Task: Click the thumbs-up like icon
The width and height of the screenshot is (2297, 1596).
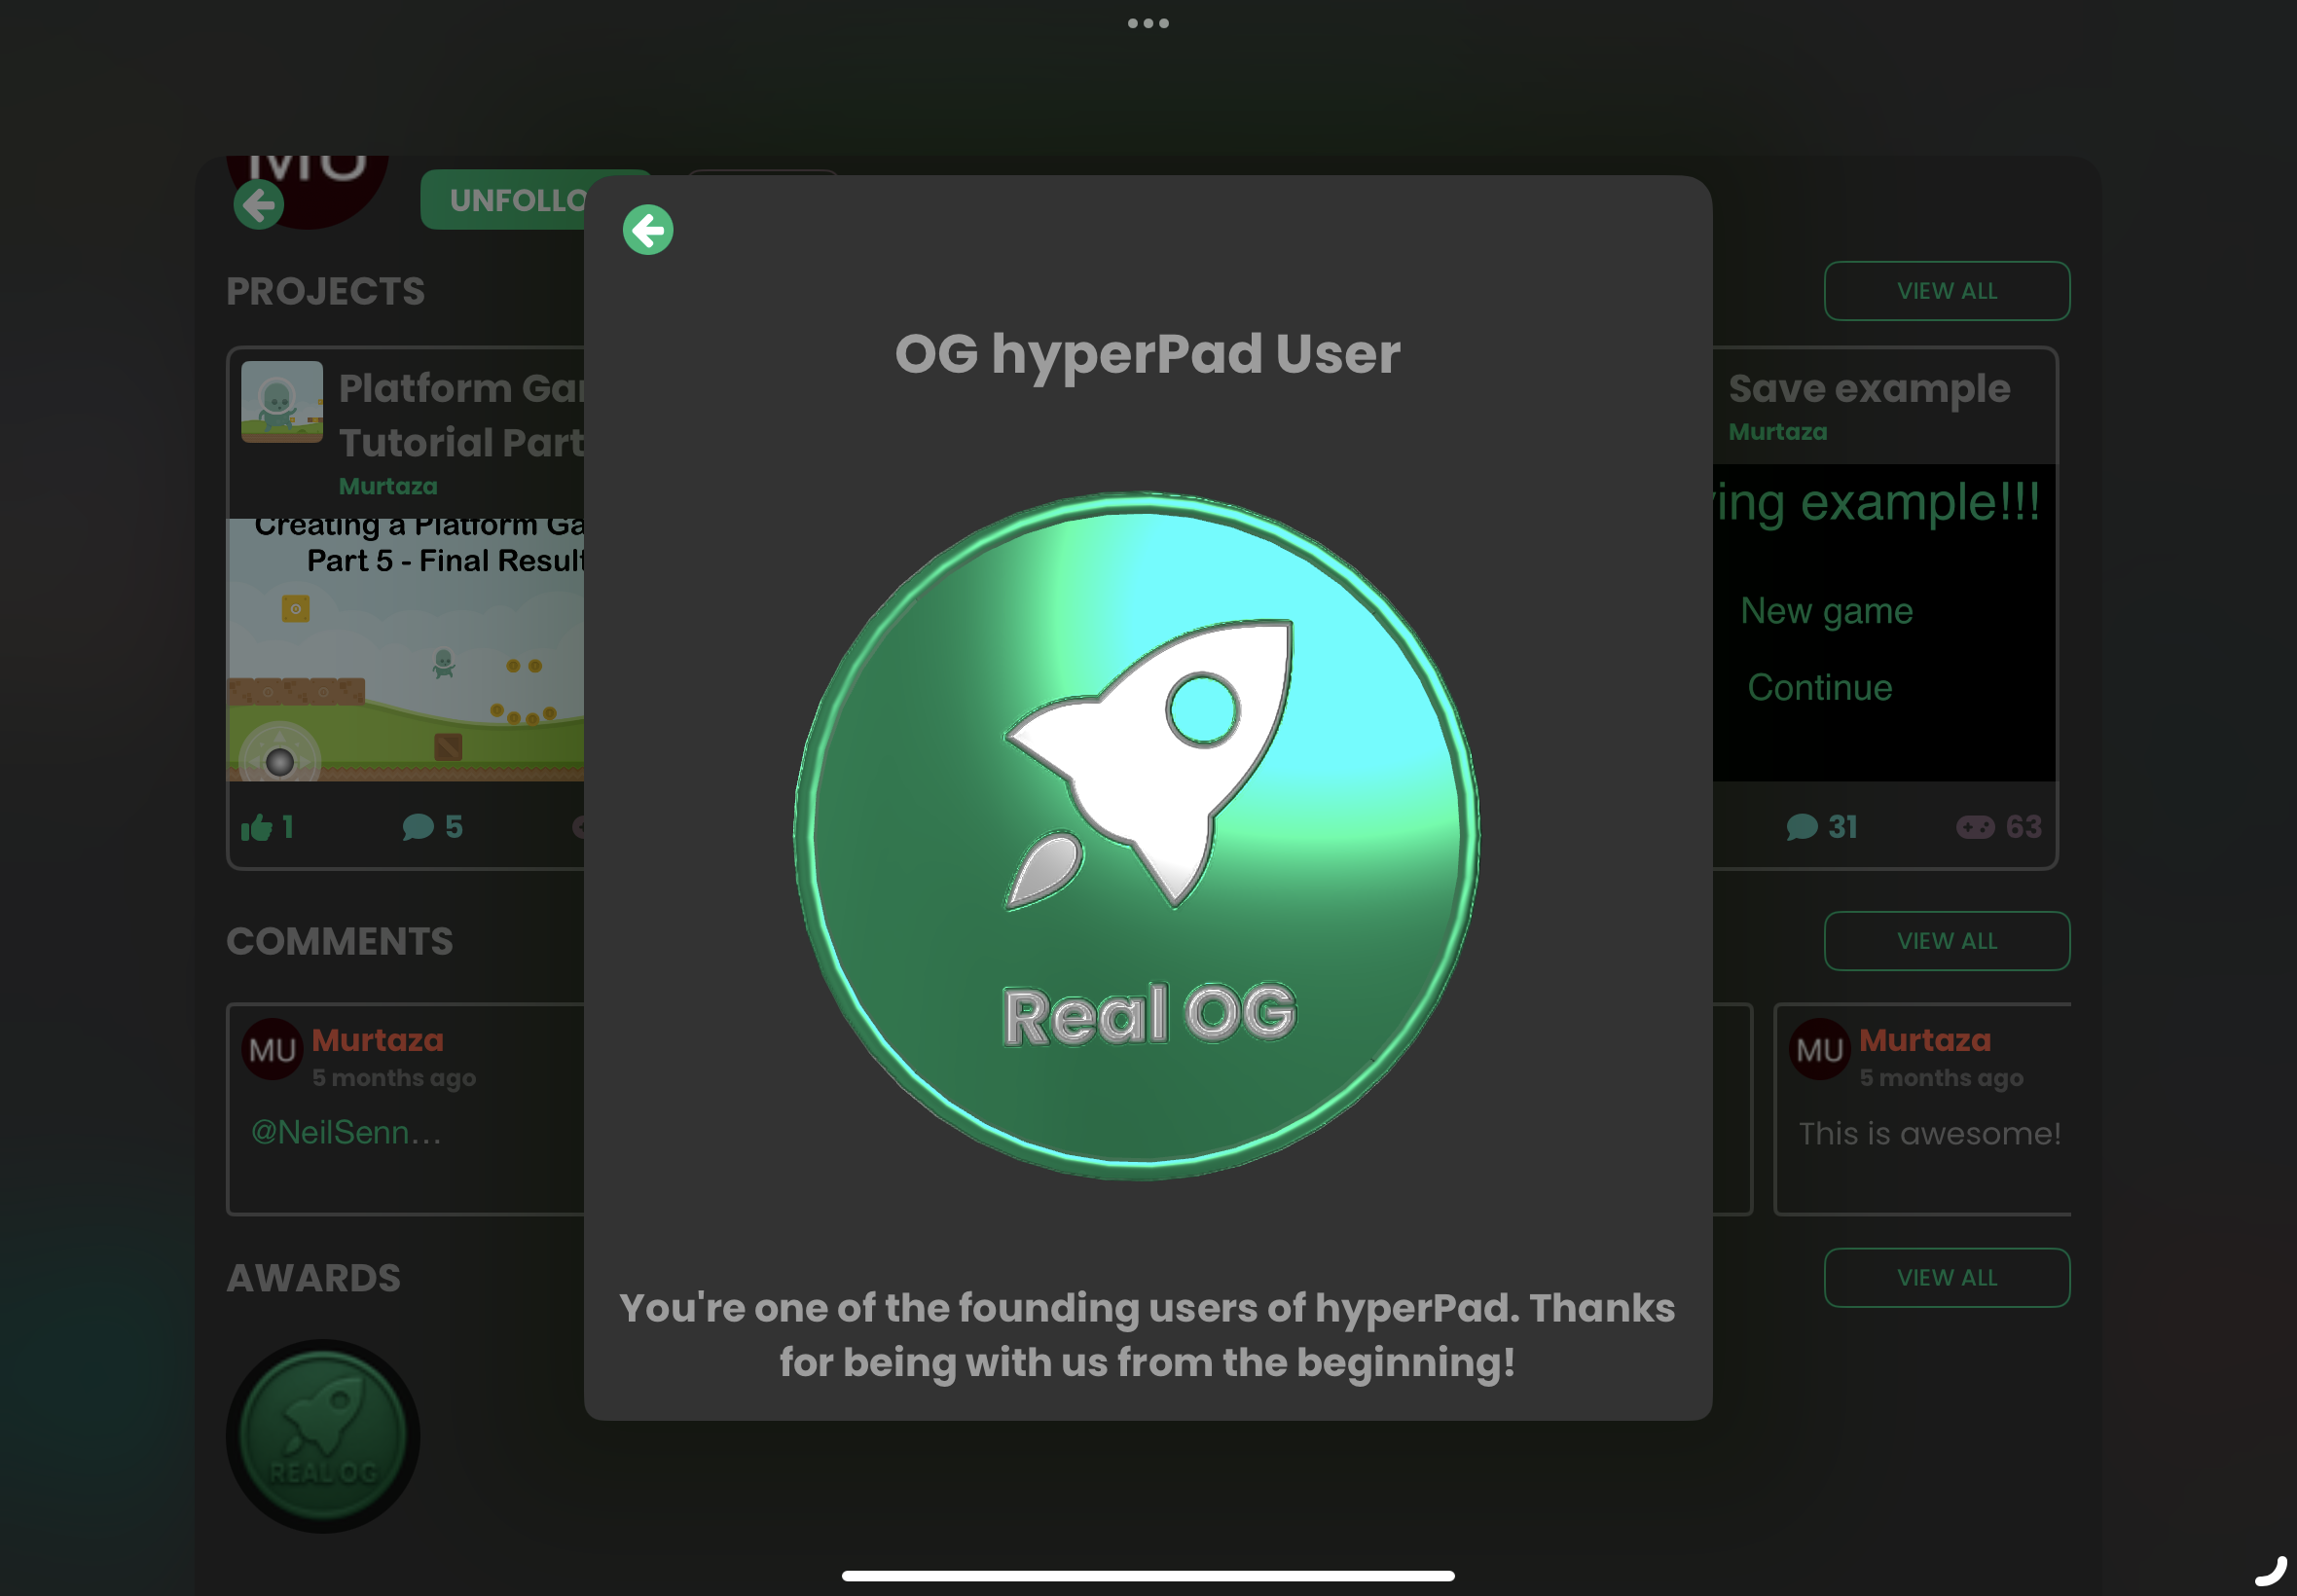Action: (x=257, y=827)
